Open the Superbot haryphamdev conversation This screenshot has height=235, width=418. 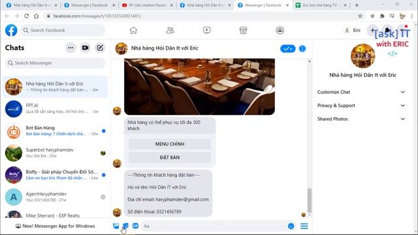(x=56, y=153)
